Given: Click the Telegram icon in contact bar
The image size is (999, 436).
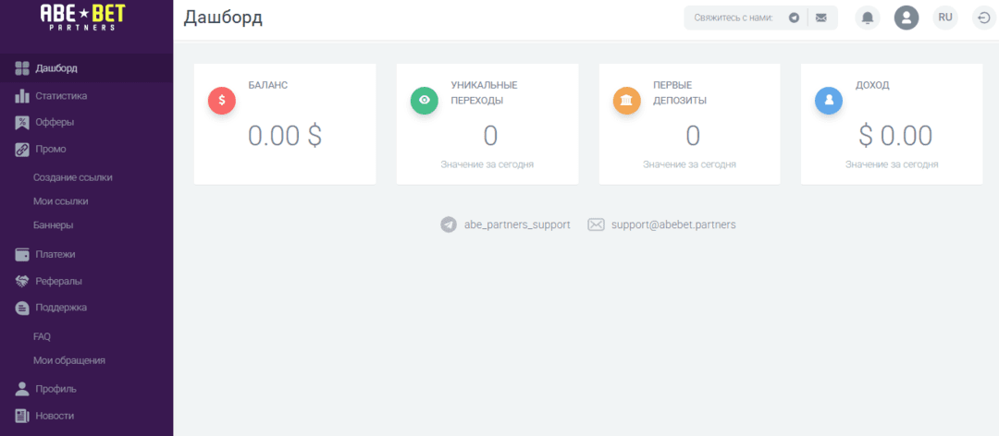Looking at the screenshot, I should click(x=794, y=18).
